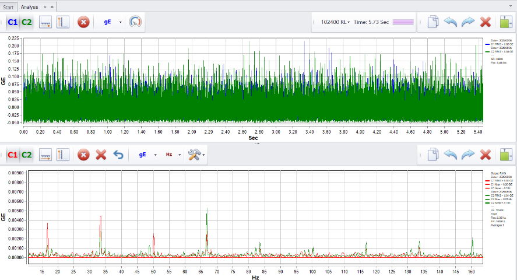Click redo arrow button in top right toolbar

coord(468,22)
